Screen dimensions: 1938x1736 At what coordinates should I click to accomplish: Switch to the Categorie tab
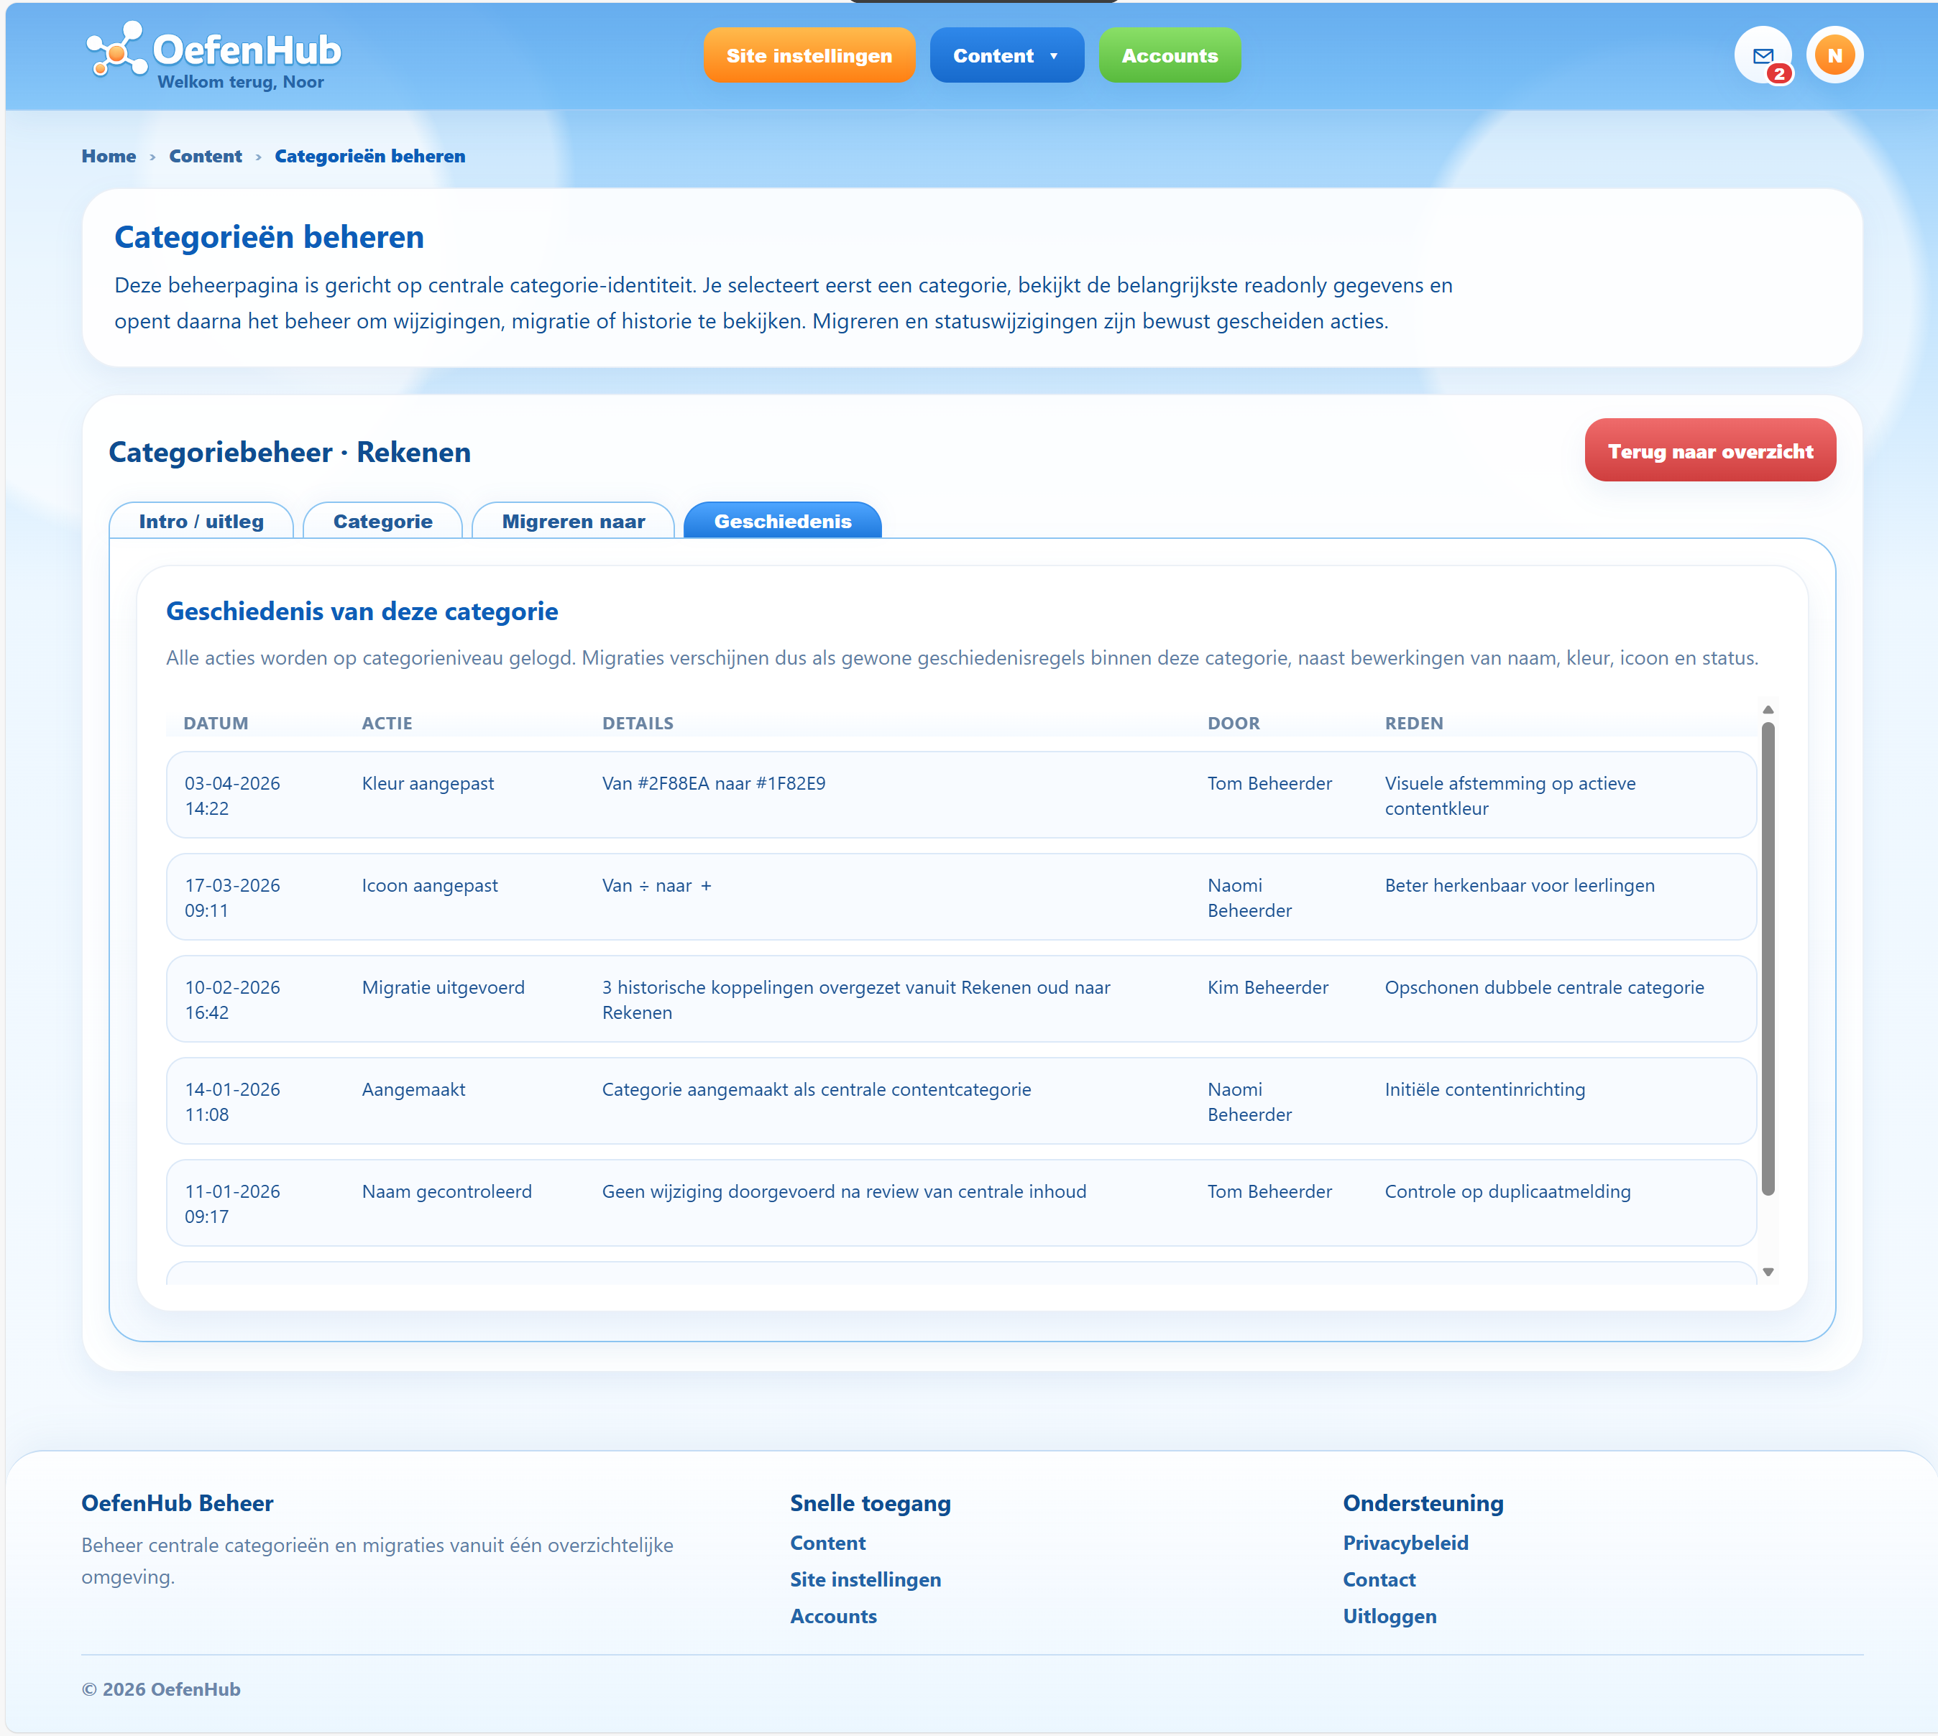pos(382,521)
